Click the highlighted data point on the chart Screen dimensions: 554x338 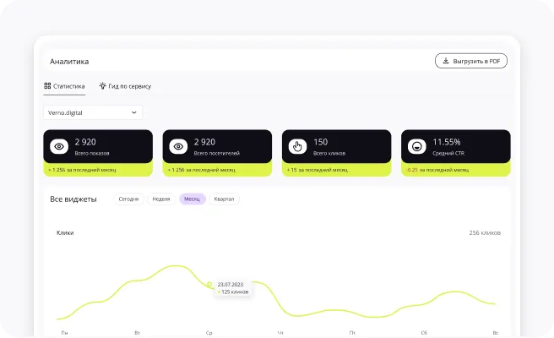tap(209, 284)
